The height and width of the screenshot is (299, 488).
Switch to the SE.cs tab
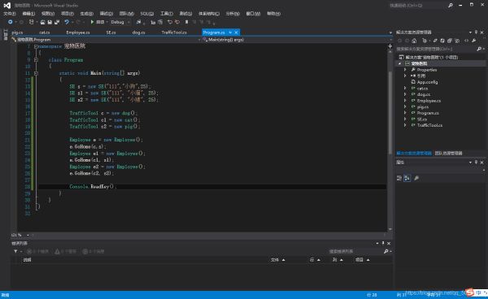tap(111, 32)
